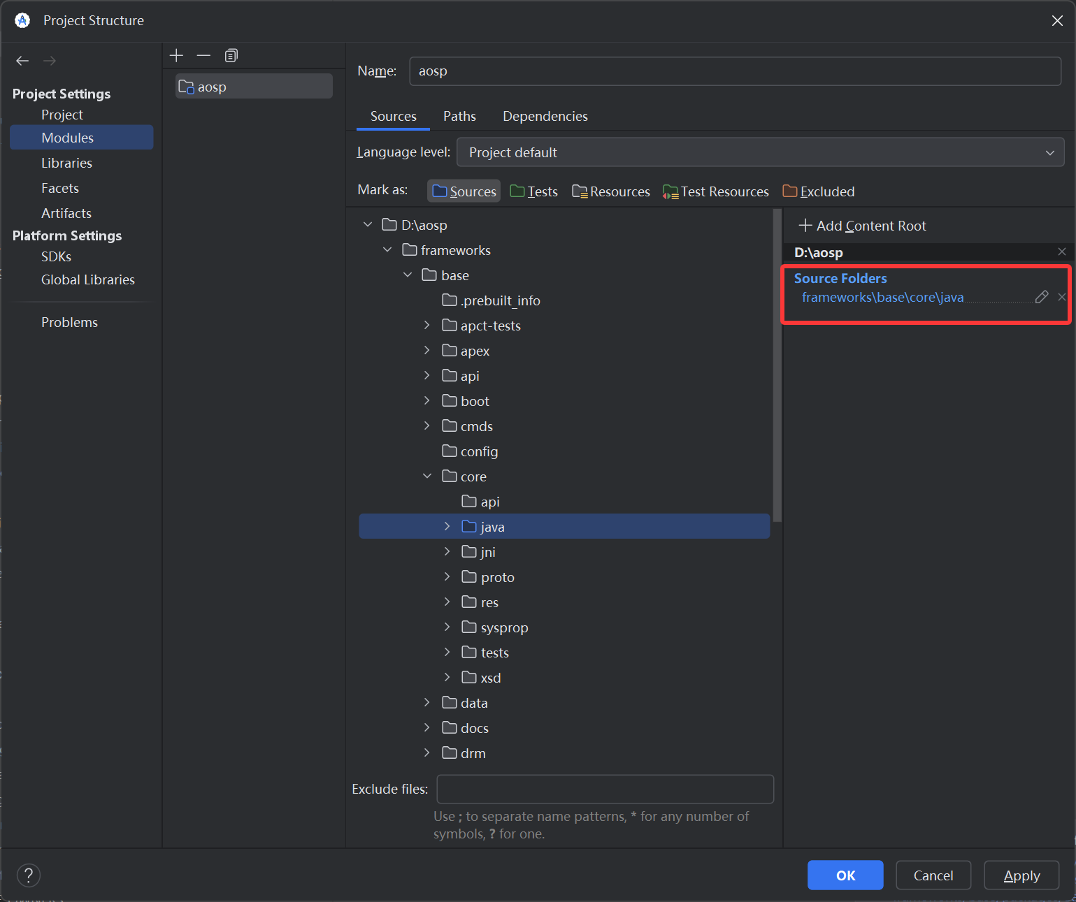Go back with the left arrow
Image resolution: width=1076 pixels, height=902 pixels.
(22, 61)
